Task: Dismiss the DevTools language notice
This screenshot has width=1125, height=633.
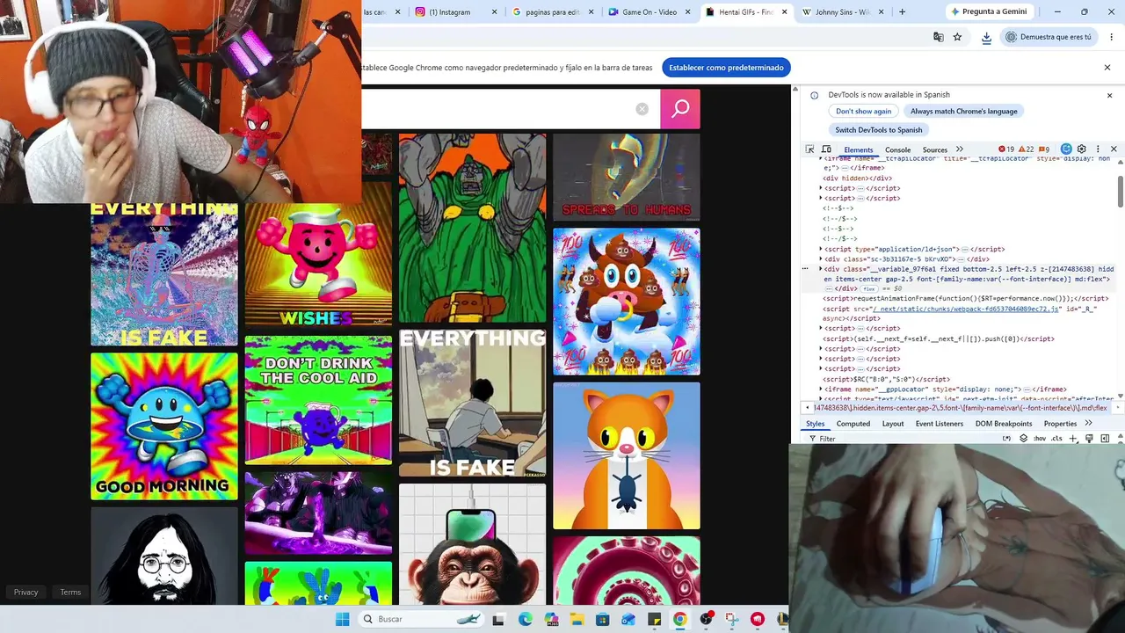Action: click(1109, 95)
